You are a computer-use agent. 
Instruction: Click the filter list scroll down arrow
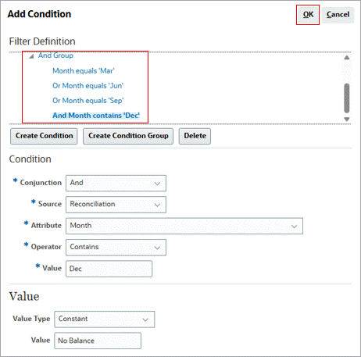(x=347, y=120)
